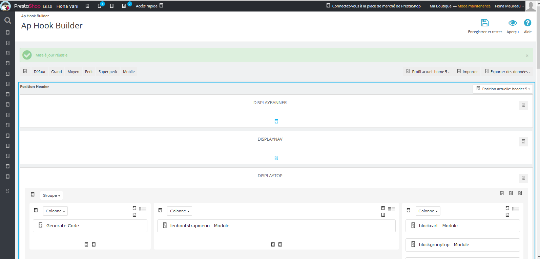The height and width of the screenshot is (259, 540).
Task: Open Colonne dropdown above Generate Code
Action: tap(55, 211)
